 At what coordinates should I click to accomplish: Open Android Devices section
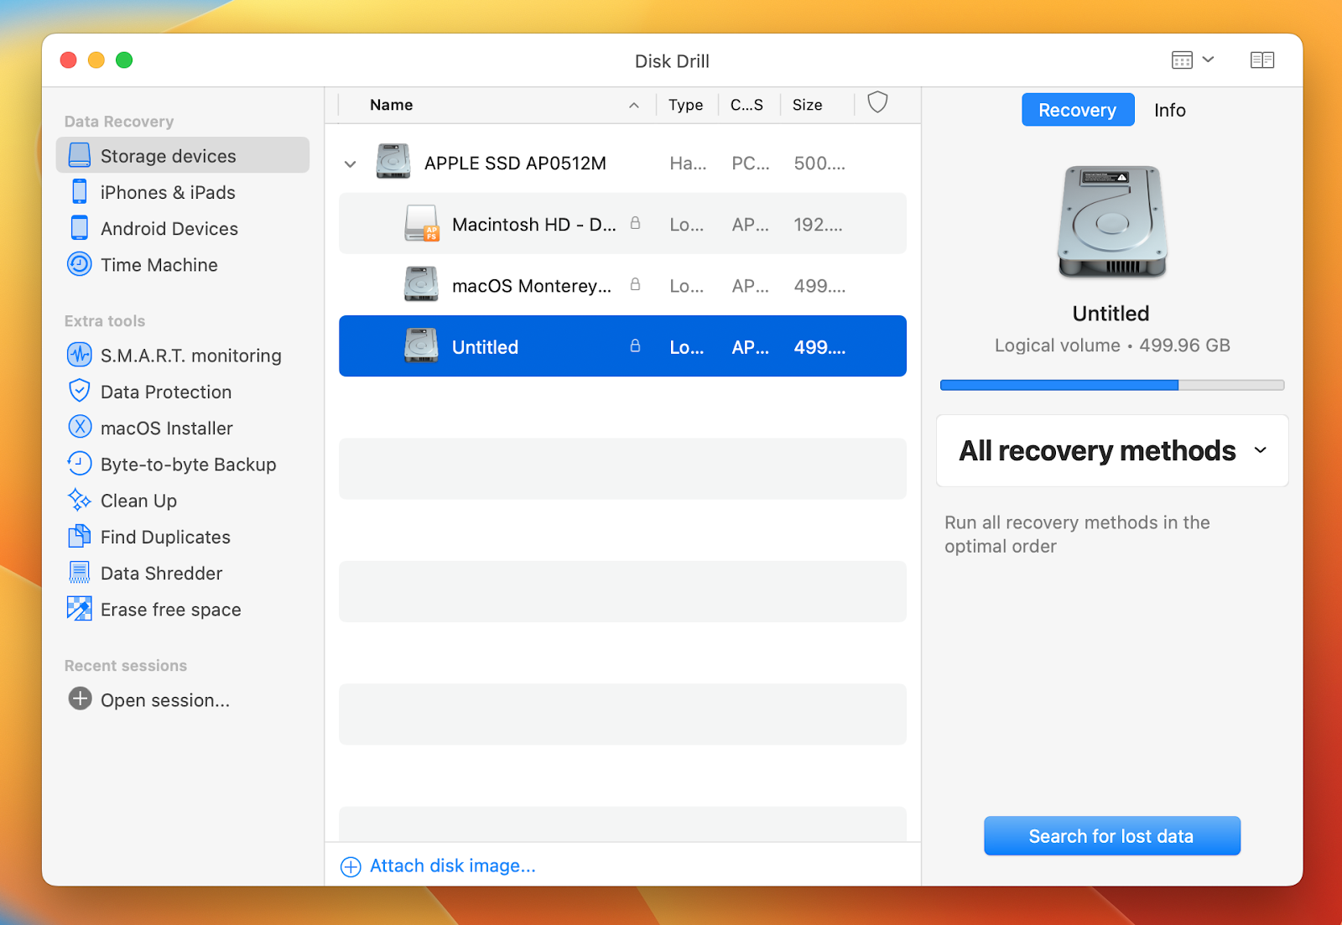point(169,228)
